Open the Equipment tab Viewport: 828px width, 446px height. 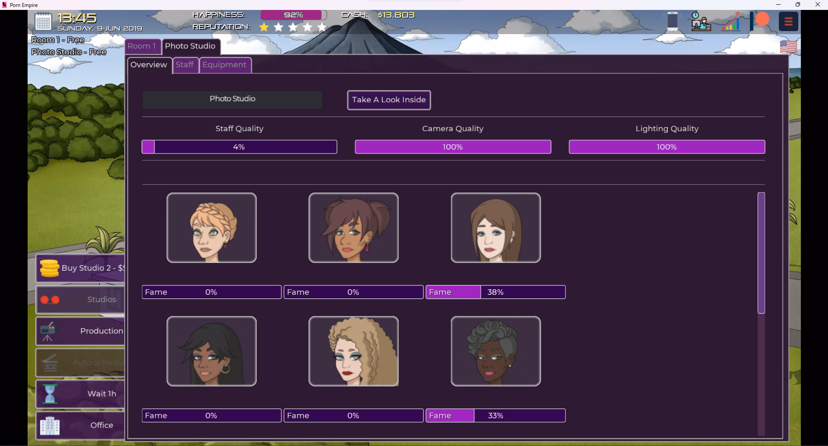tap(224, 65)
